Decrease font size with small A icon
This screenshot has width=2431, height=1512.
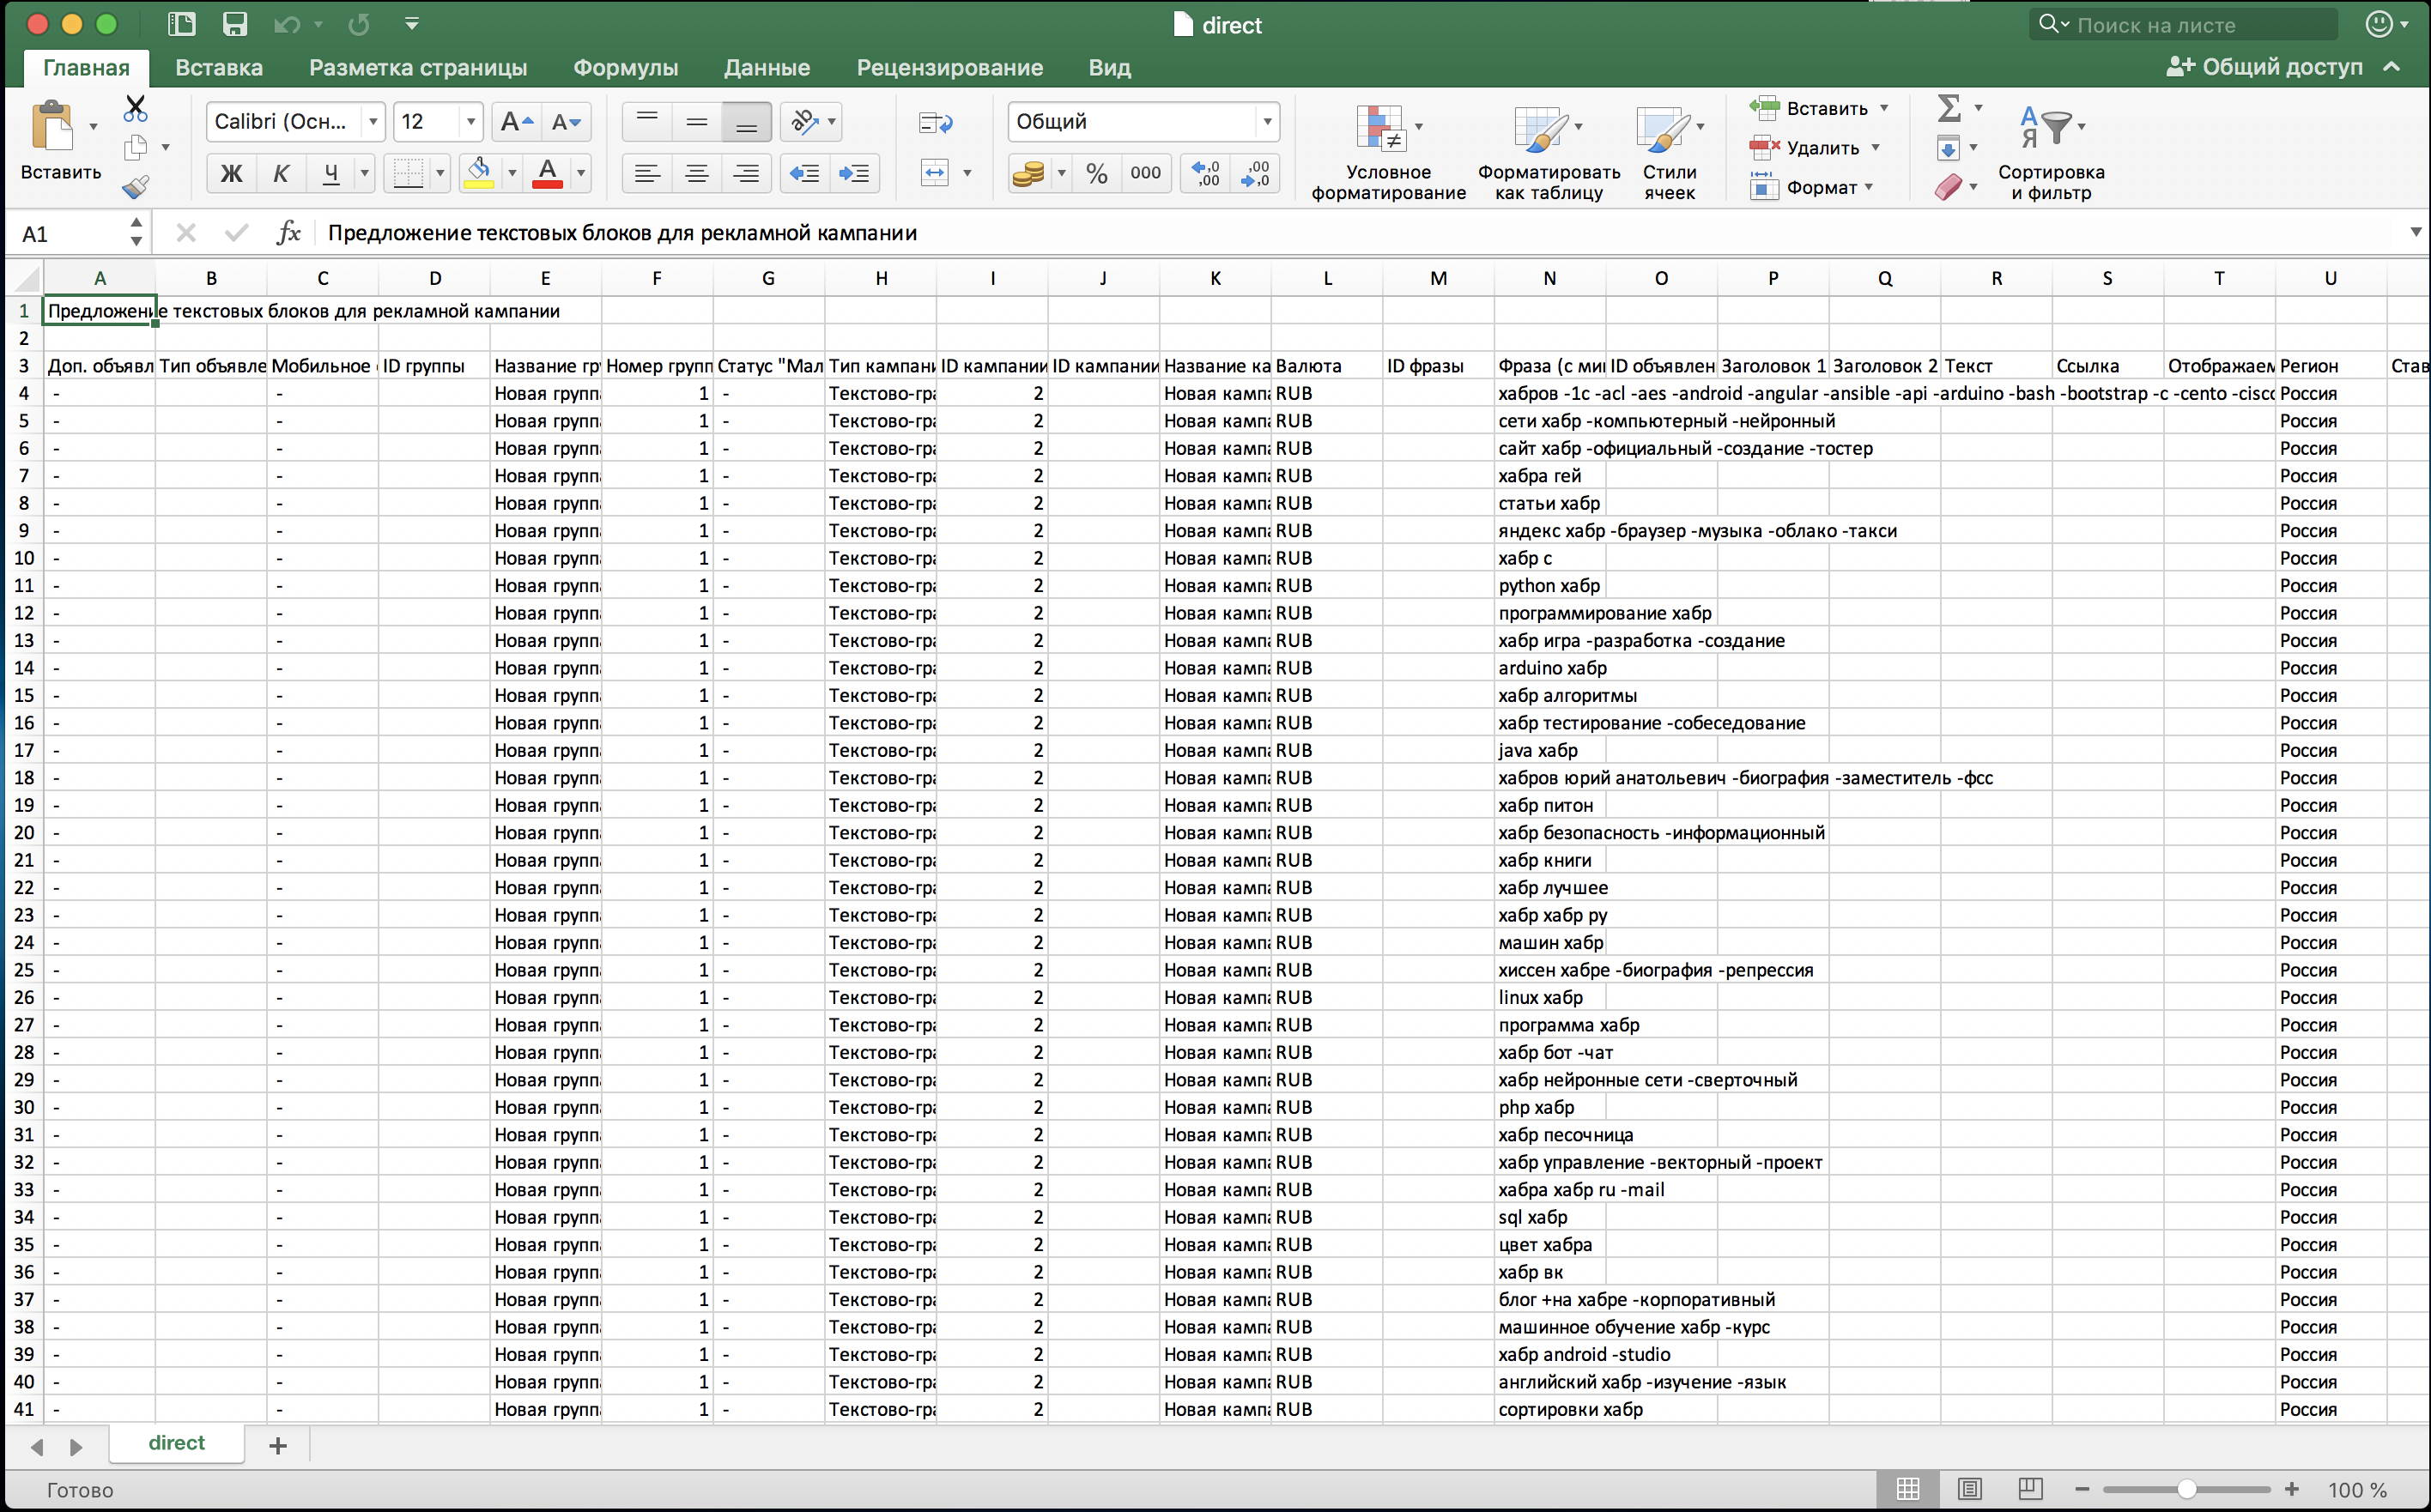(567, 121)
